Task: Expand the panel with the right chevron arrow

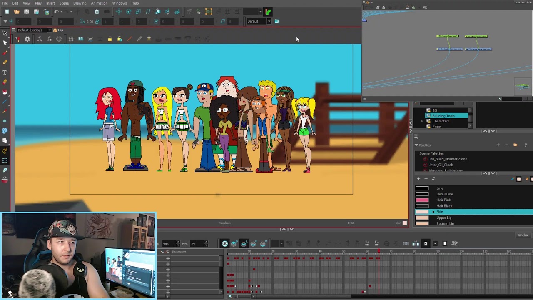Action: pos(411,131)
